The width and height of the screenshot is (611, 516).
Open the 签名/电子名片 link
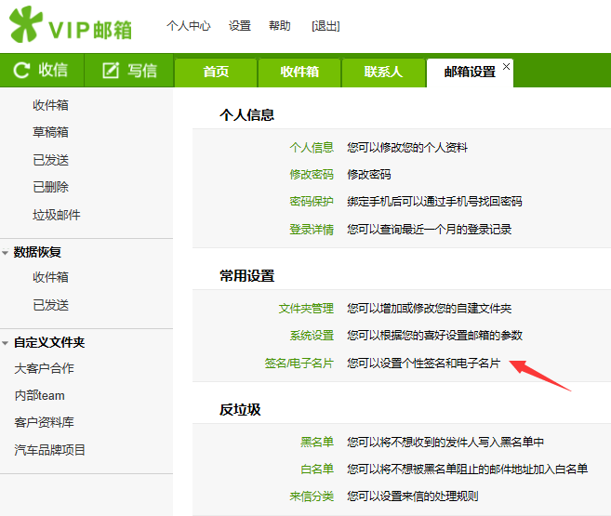[299, 364]
